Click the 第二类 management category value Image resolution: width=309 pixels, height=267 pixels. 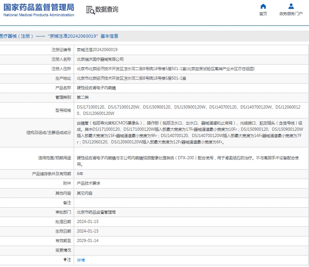coord(82,97)
